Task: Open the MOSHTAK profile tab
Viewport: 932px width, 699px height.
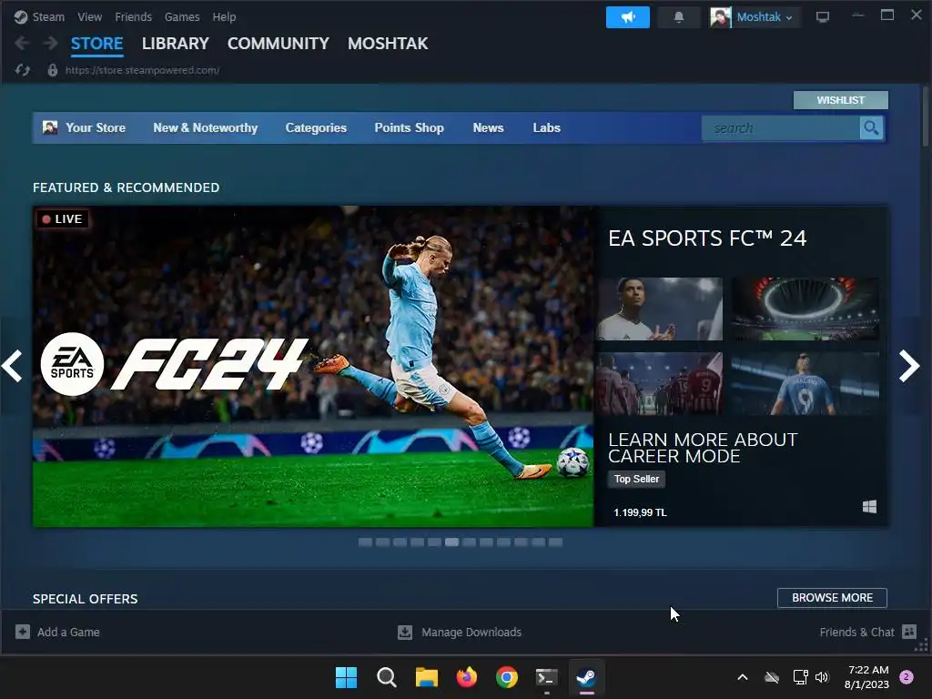Action: point(388,44)
